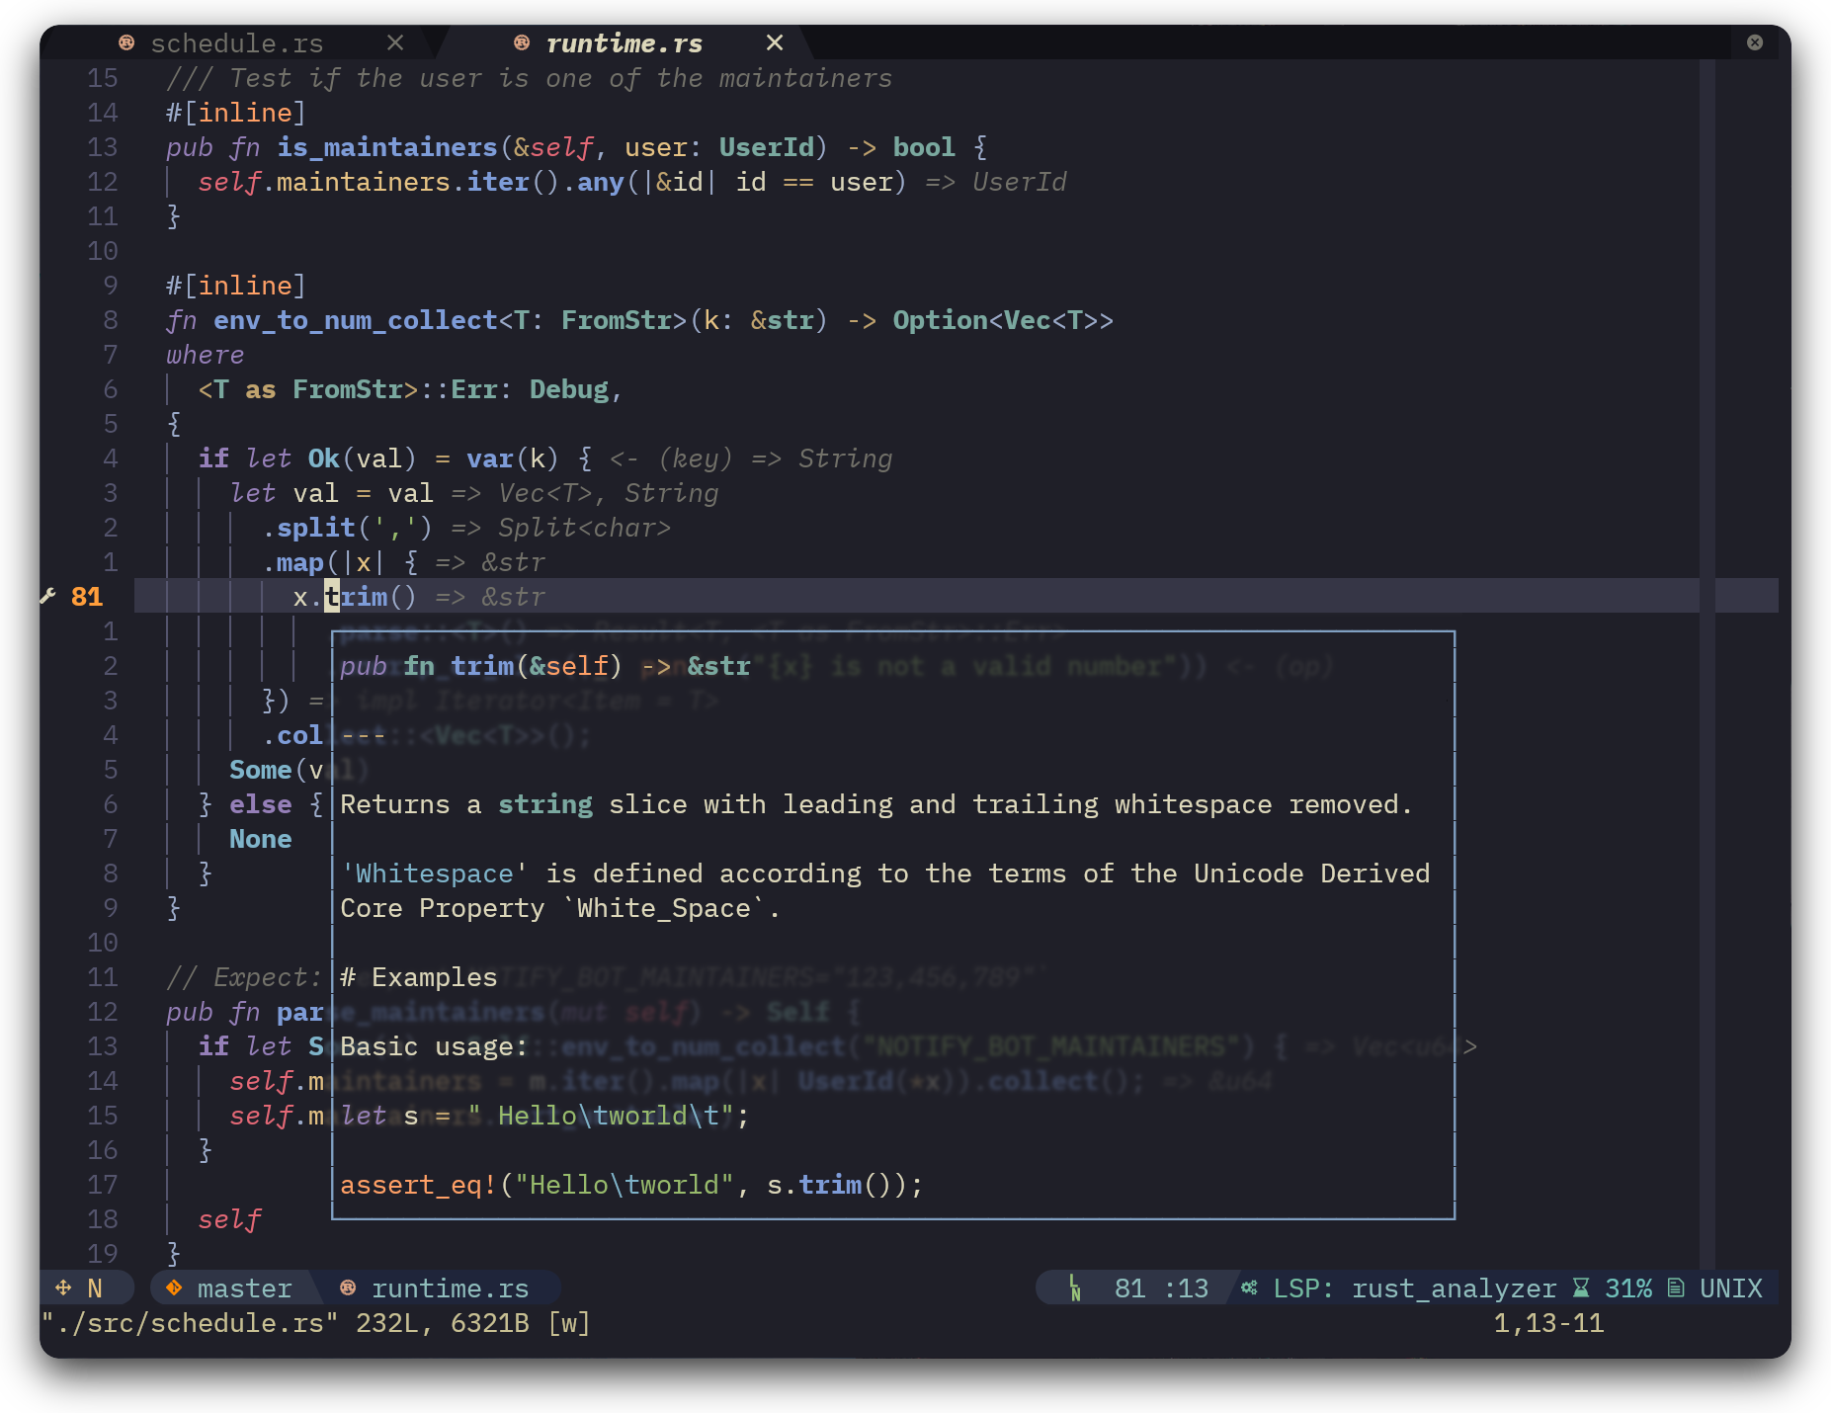Click the 1,13-11 ruler position
Image resolution: width=1831 pixels, height=1413 pixels.
point(1549,1323)
